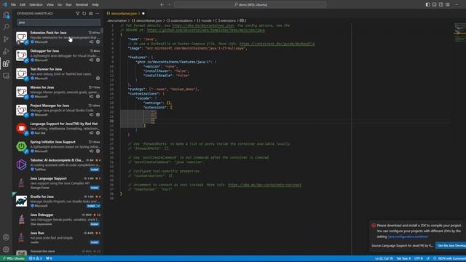
Task: Open the Run menu
Action: (68, 4)
